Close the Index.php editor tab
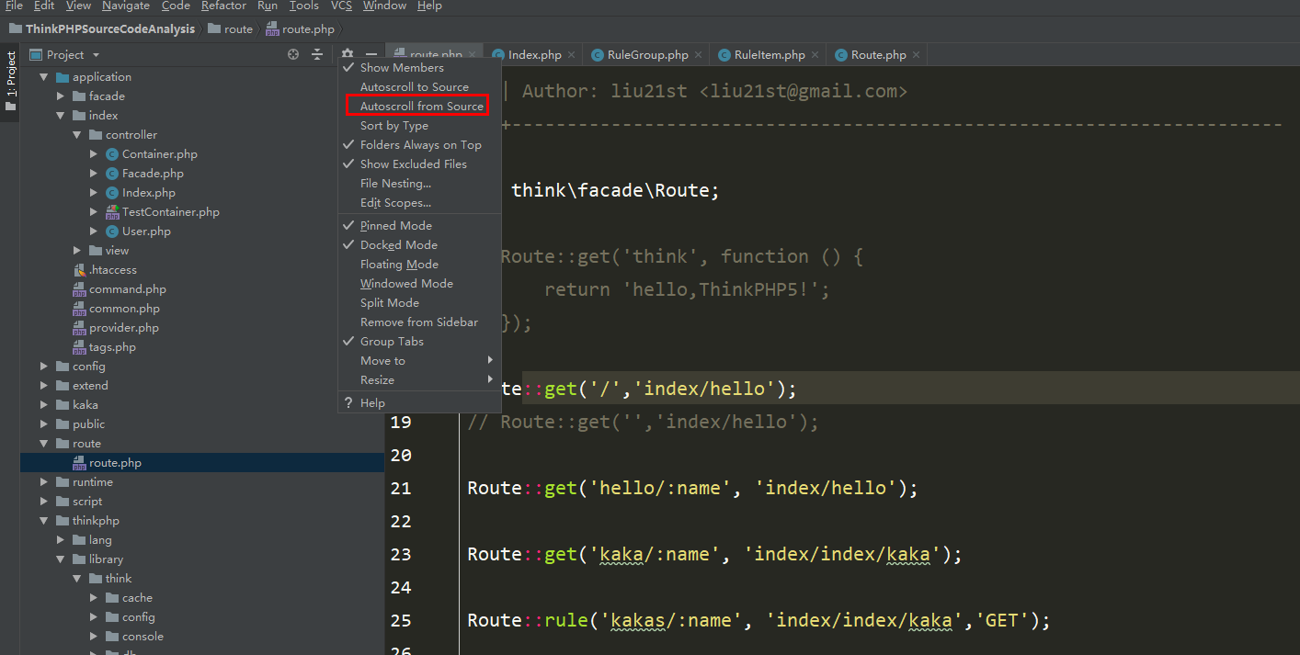 pos(571,55)
